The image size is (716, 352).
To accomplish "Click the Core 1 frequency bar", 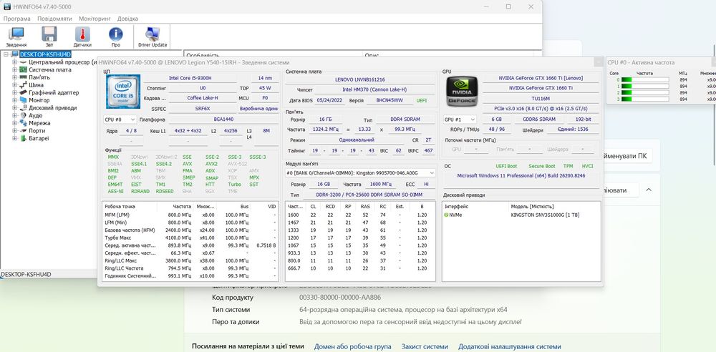I will [x=645, y=86].
